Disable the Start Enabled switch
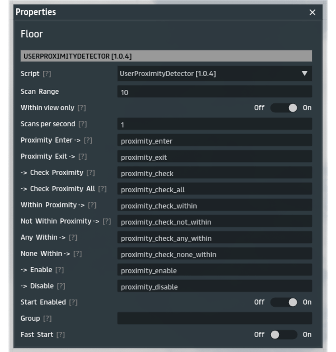This screenshot has height=352, width=336. tap(284, 302)
